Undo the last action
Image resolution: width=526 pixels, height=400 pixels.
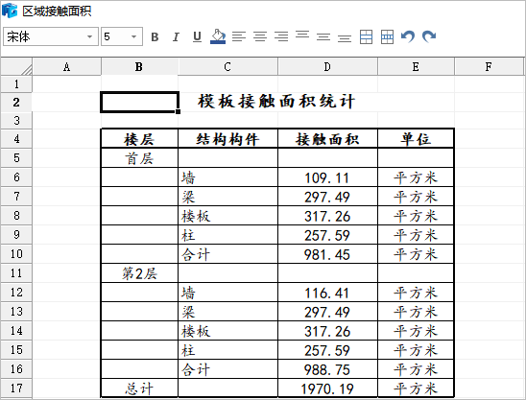point(408,36)
